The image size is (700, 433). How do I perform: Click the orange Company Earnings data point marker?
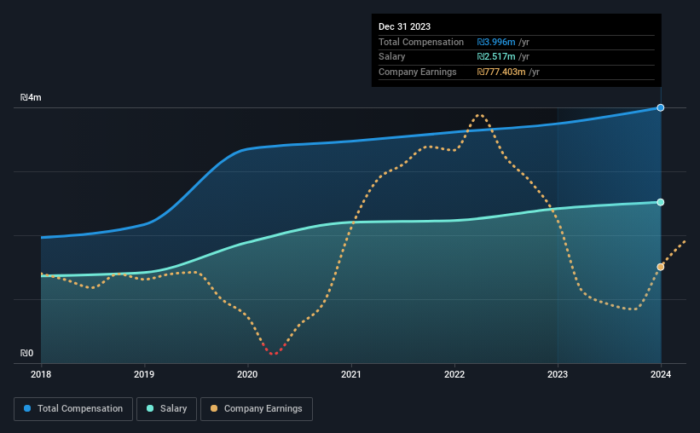660,267
